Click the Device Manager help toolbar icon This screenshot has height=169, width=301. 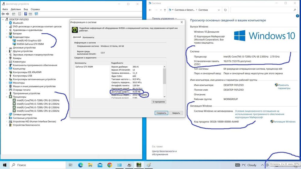pyautogui.click(x=26, y=14)
